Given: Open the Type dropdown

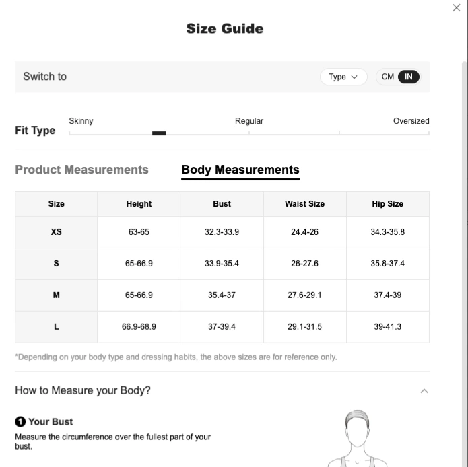Looking at the screenshot, I should (x=343, y=77).
